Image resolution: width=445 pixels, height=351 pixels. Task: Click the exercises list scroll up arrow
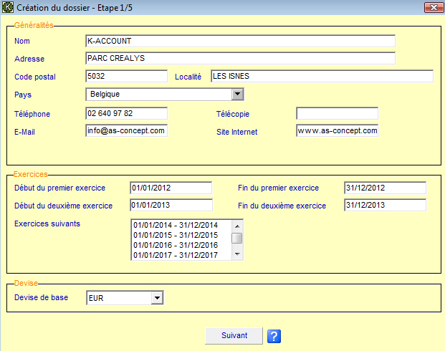(x=237, y=226)
